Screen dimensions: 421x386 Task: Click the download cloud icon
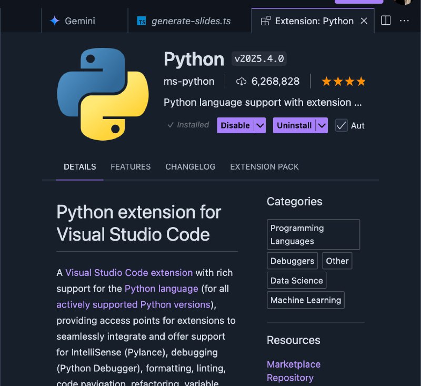coord(241,82)
